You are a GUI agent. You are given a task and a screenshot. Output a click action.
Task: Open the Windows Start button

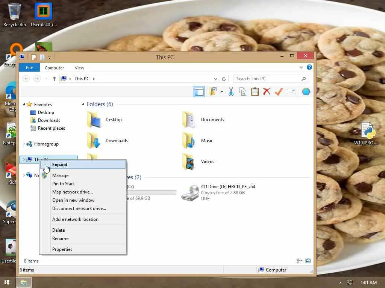[7, 282]
